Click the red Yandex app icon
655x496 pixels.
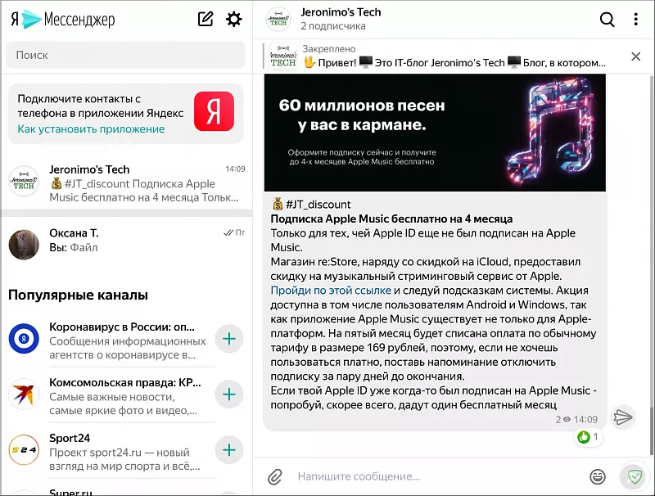click(214, 111)
